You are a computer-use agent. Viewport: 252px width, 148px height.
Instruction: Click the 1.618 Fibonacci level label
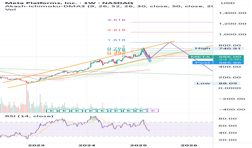(116, 40)
